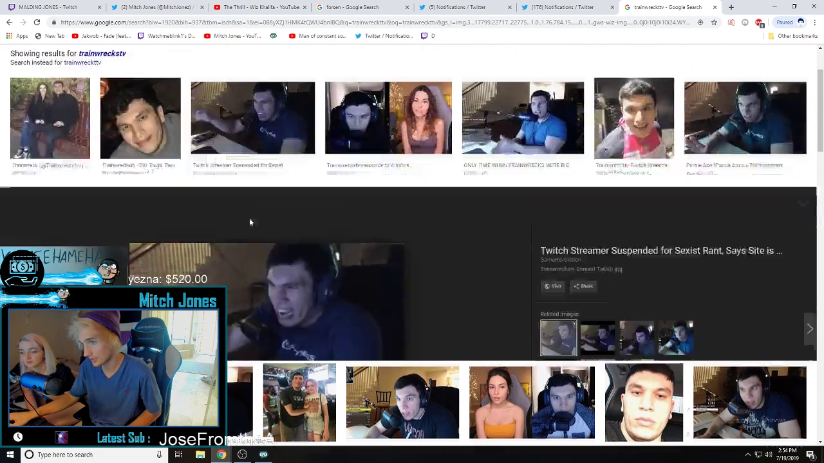The height and width of the screenshot is (463, 824).
Task: Select the first related image thumbnail
Action: point(559,338)
